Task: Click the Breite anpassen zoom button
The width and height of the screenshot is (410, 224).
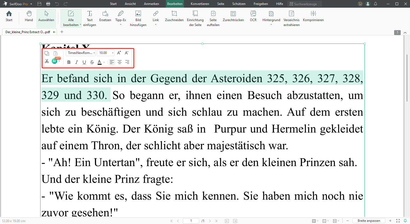Action: click(x=369, y=221)
